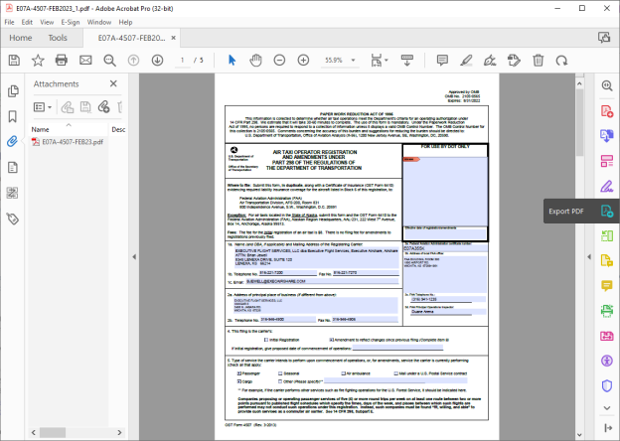The width and height of the screenshot is (620, 441).
Task: Delete with the trash can icon
Action: pos(538,60)
